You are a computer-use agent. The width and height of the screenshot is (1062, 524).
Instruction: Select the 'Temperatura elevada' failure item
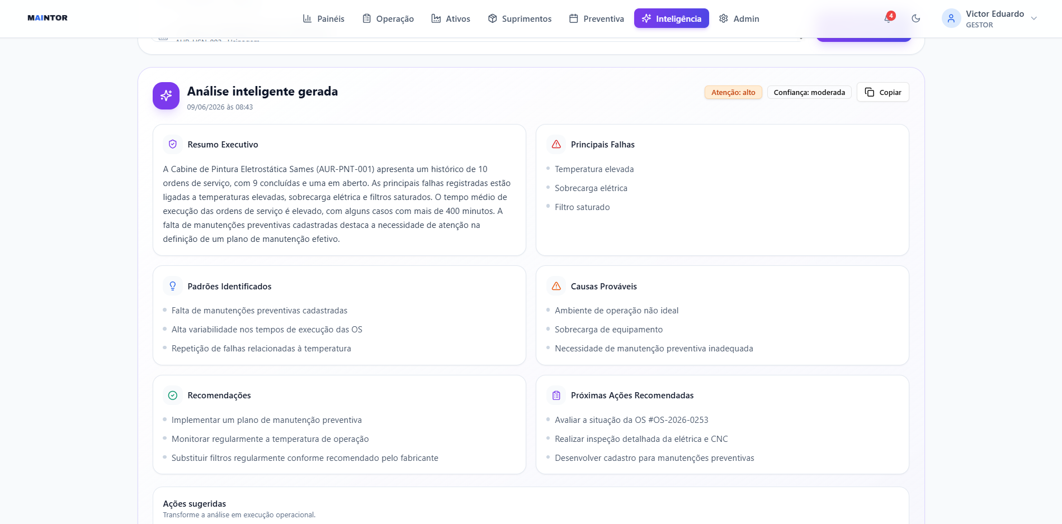[x=594, y=169]
